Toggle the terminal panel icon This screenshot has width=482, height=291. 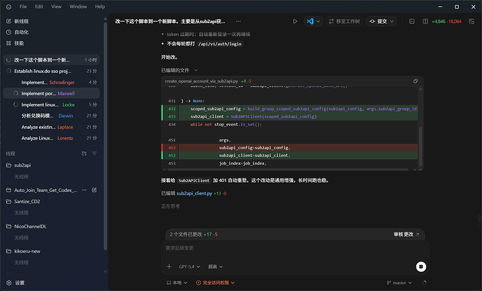click(412, 21)
